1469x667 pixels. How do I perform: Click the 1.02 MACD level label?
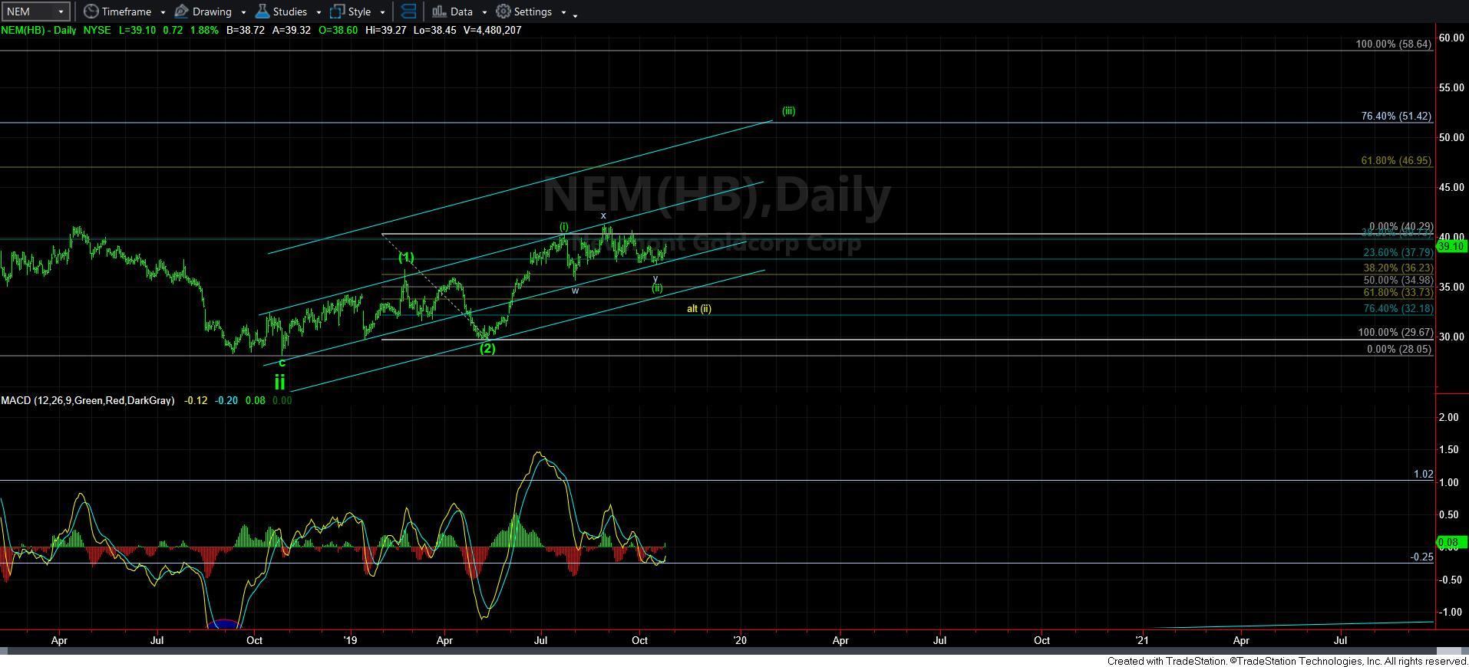tap(1423, 475)
